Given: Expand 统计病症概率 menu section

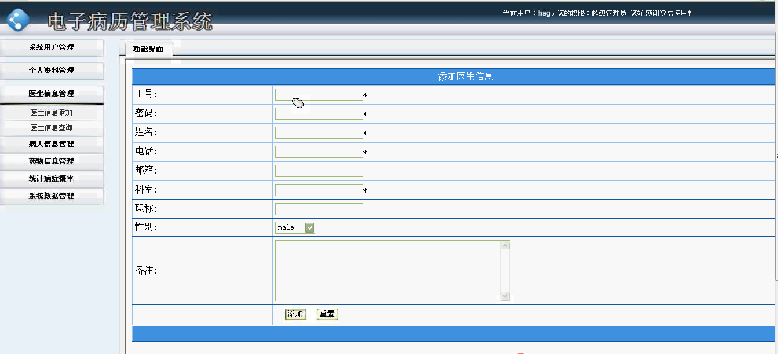Looking at the screenshot, I should click(x=52, y=179).
